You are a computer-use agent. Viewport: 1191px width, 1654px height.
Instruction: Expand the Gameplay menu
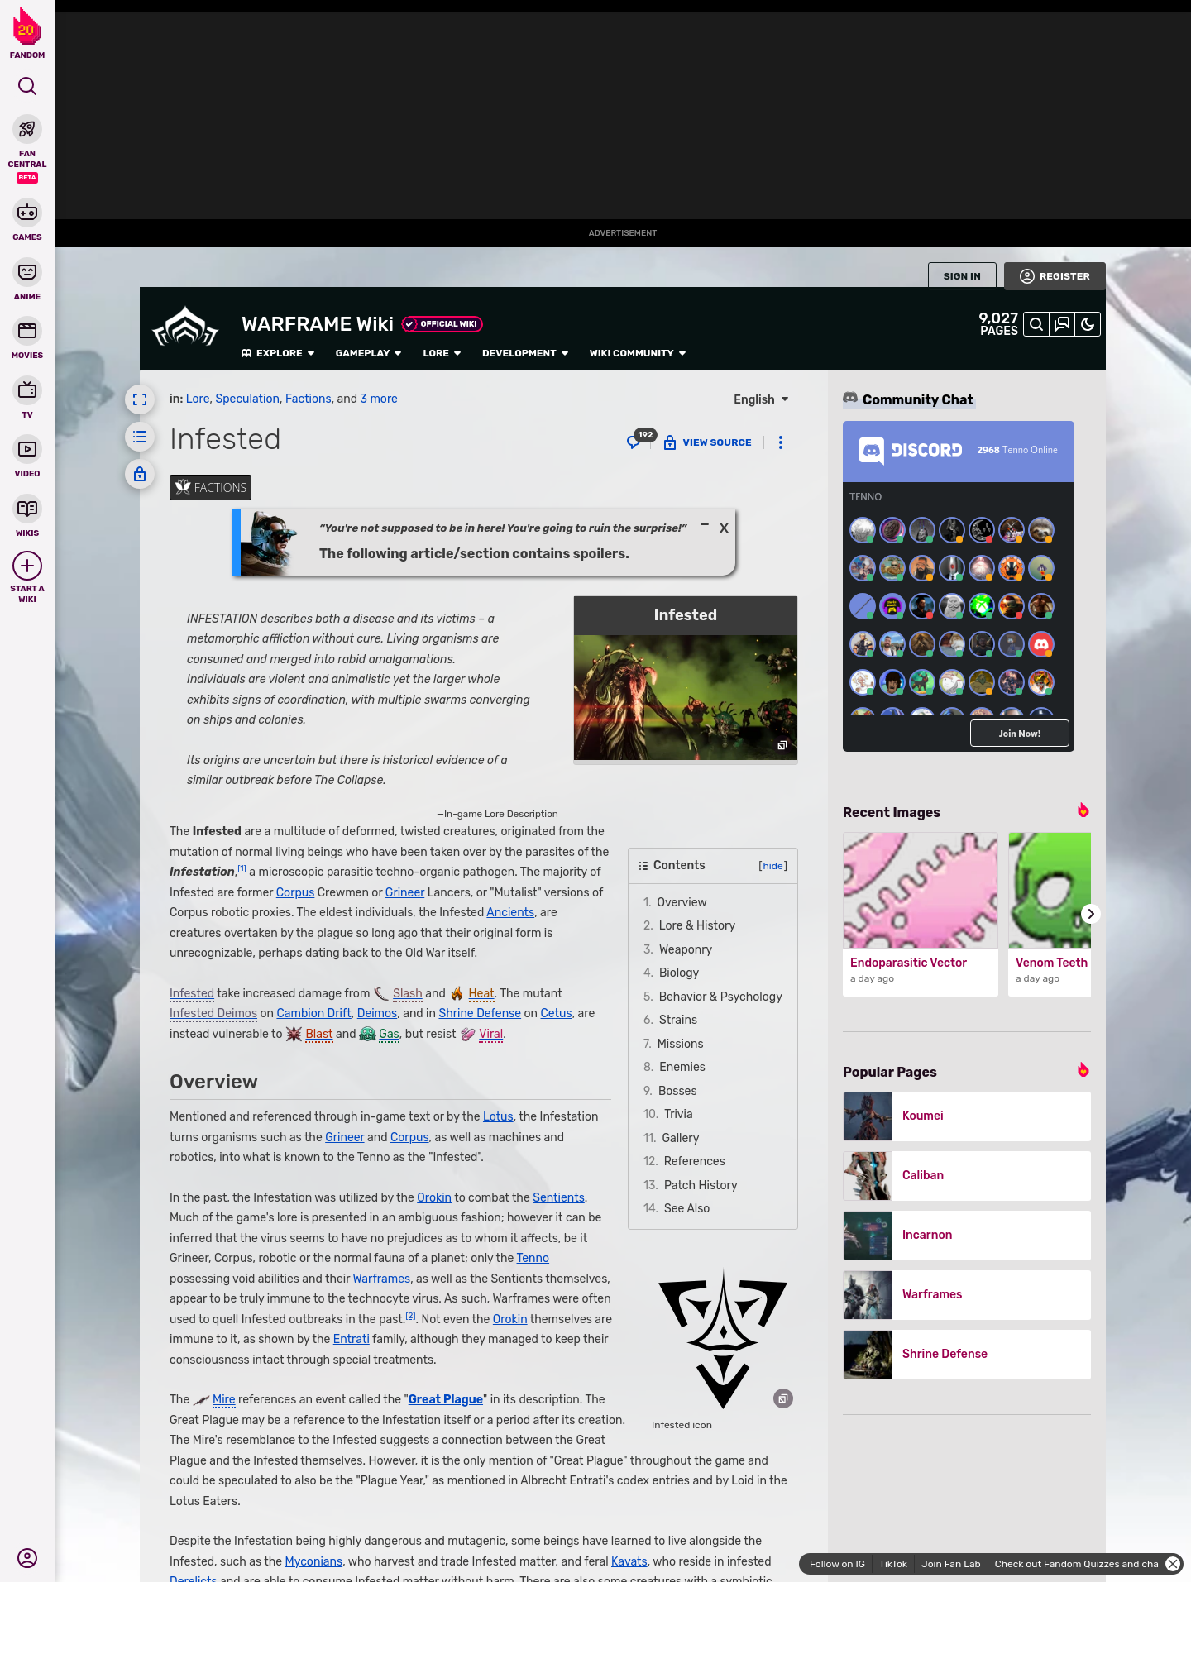tap(368, 353)
